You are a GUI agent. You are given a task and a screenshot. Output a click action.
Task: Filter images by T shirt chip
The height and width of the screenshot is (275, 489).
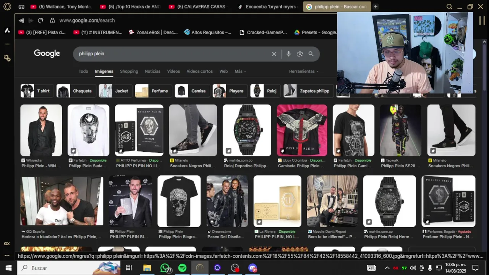tap(37, 91)
